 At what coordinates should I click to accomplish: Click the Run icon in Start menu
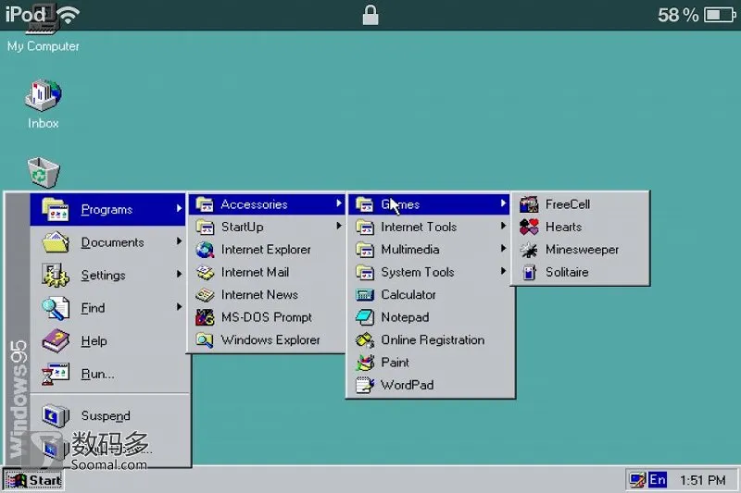(x=56, y=374)
